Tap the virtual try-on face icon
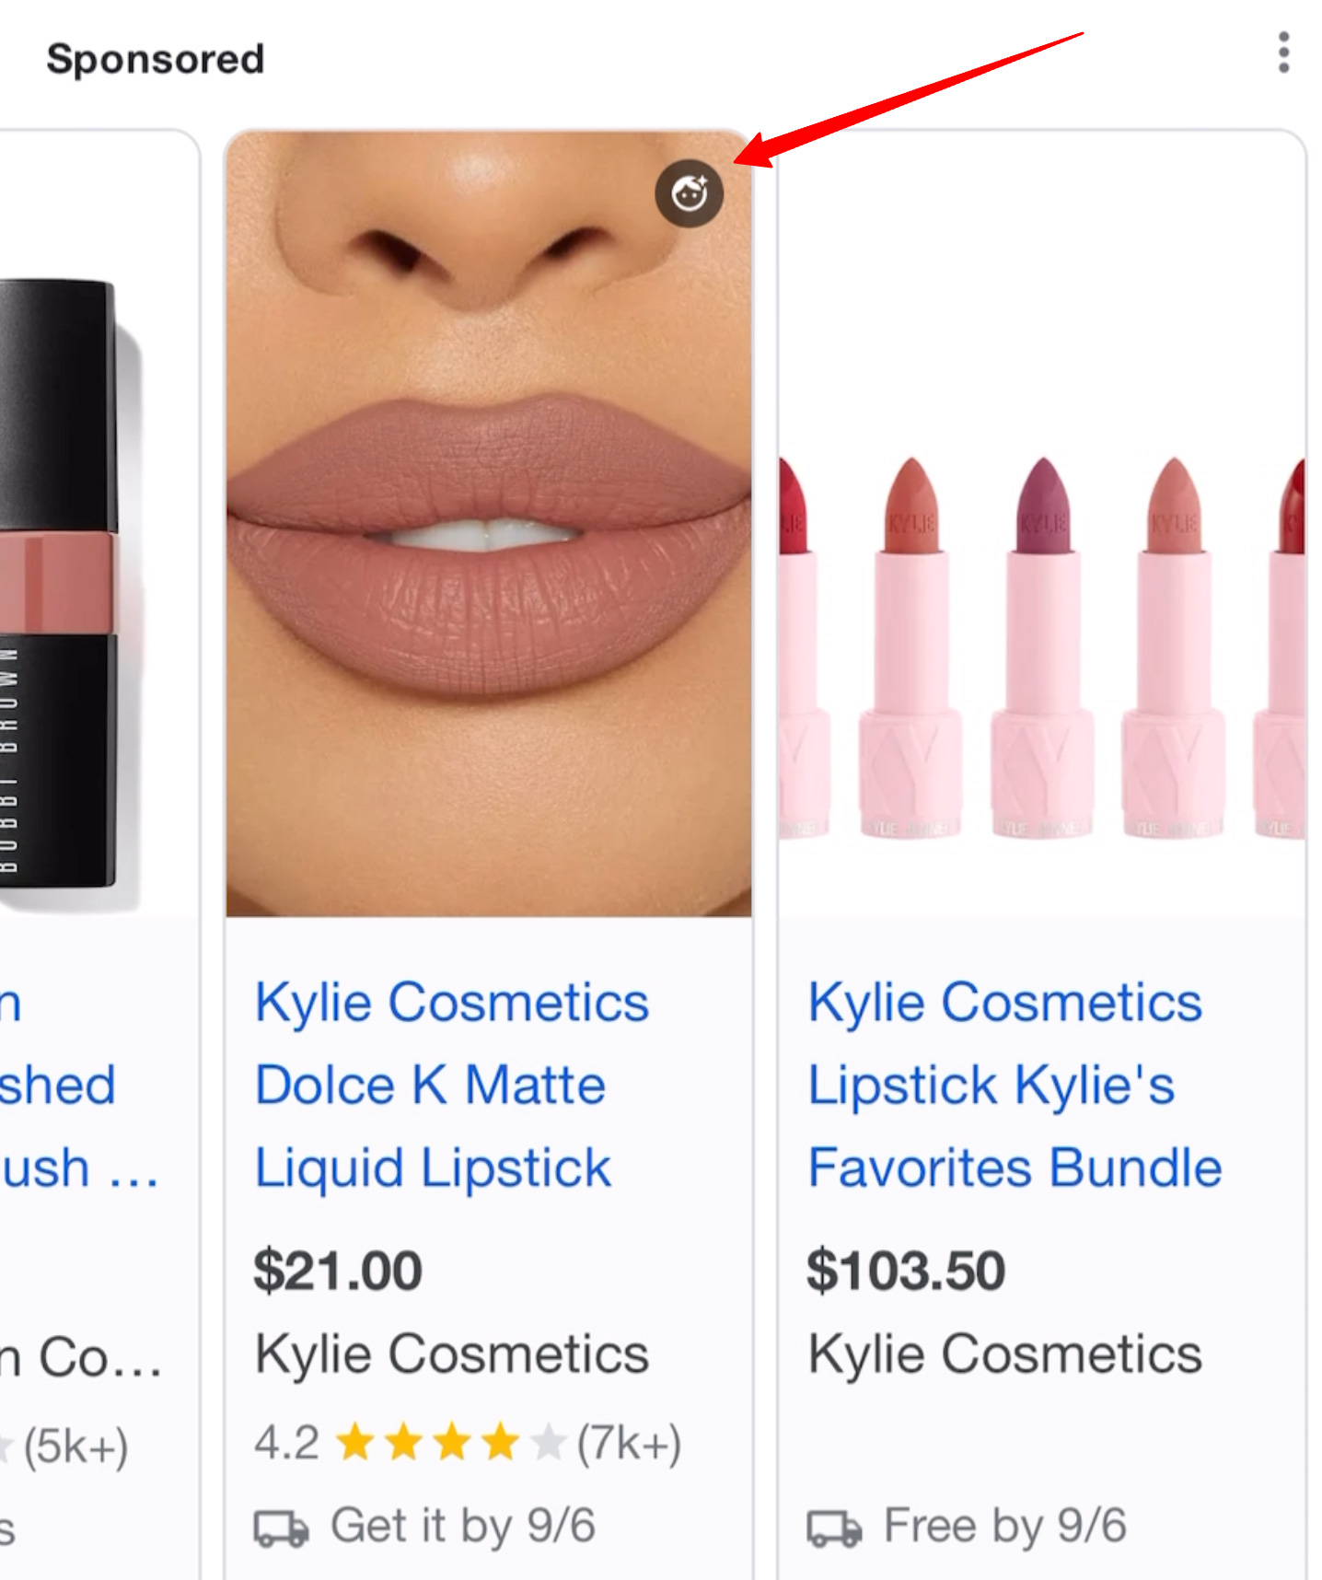The image size is (1322, 1580). pos(689,193)
